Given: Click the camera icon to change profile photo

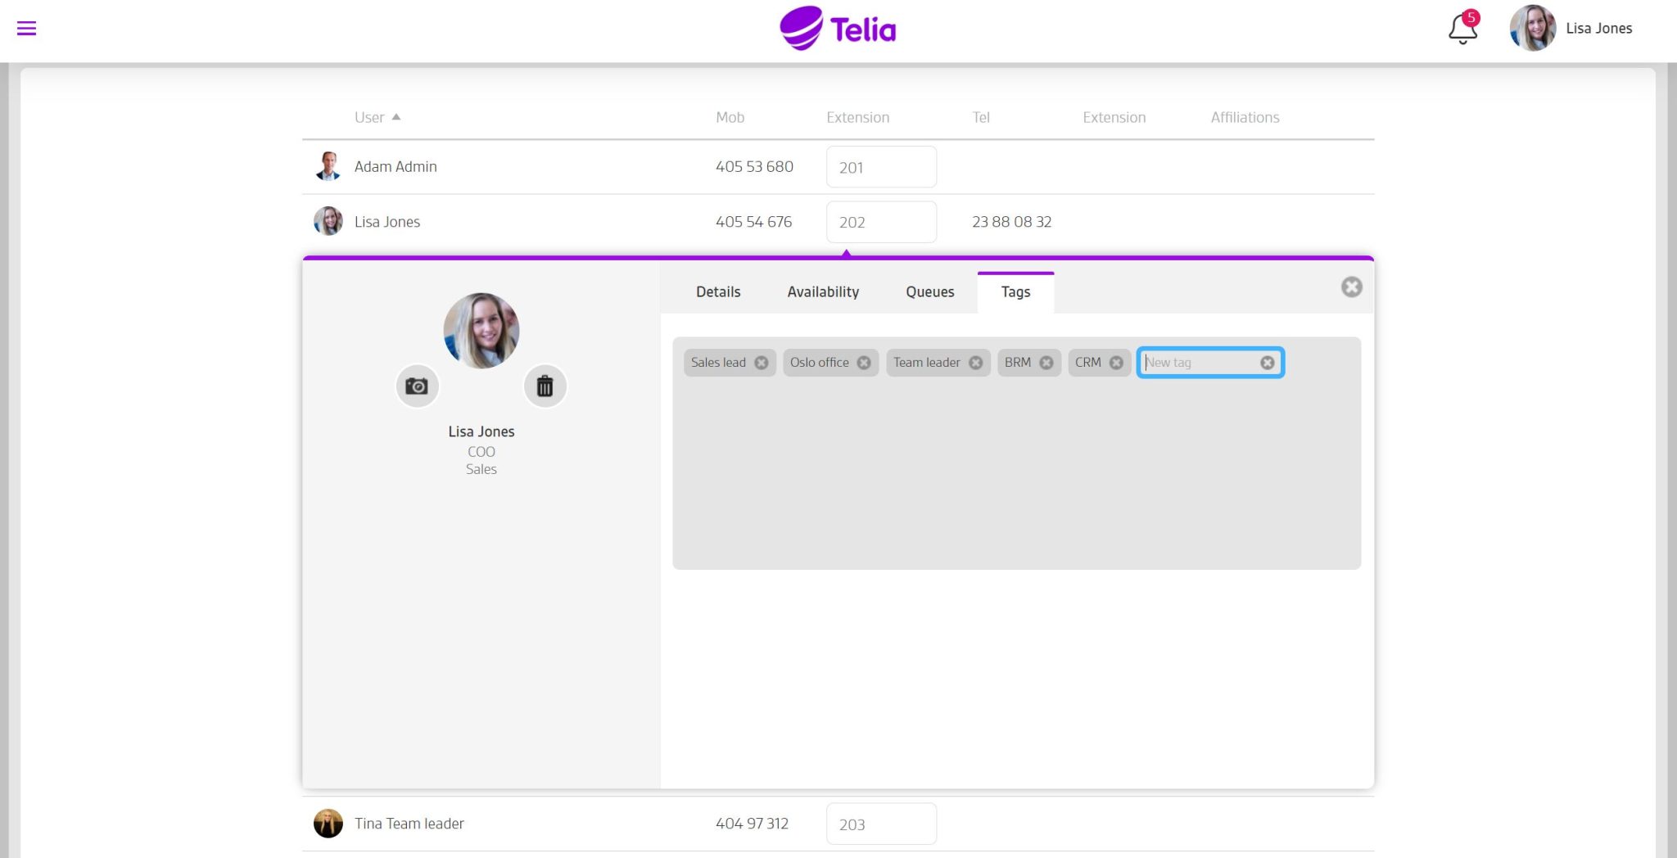Looking at the screenshot, I should (417, 386).
